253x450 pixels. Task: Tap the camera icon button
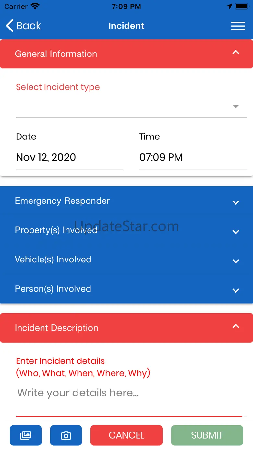pyautogui.click(x=66, y=435)
